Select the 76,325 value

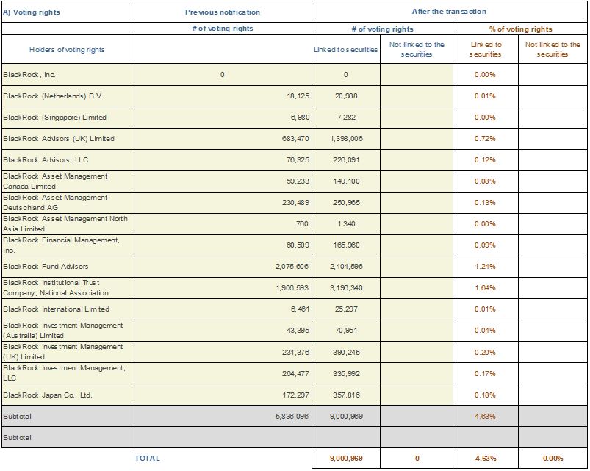298,160
